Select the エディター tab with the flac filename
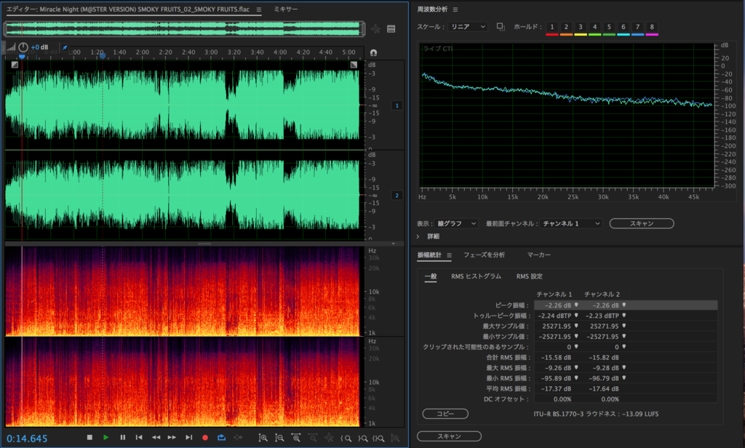The height and width of the screenshot is (448, 745). [x=128, y=9]
